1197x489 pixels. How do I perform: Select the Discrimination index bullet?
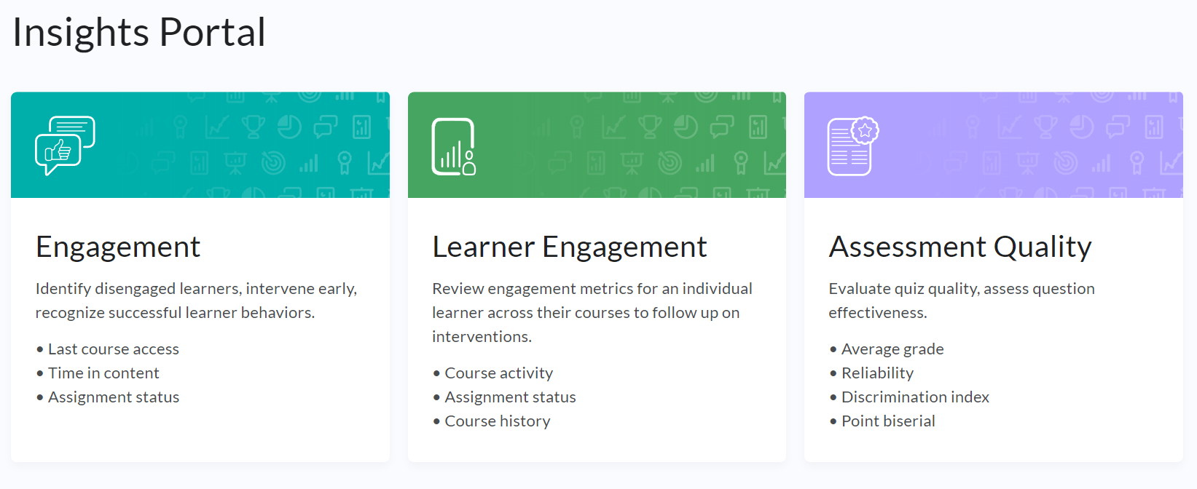(915, 397)
